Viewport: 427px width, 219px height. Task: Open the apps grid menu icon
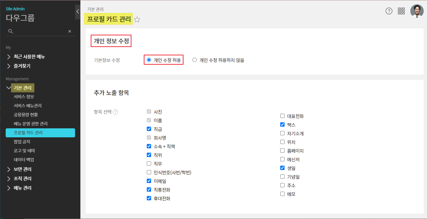pyautogui.click(x=401, y=11)
